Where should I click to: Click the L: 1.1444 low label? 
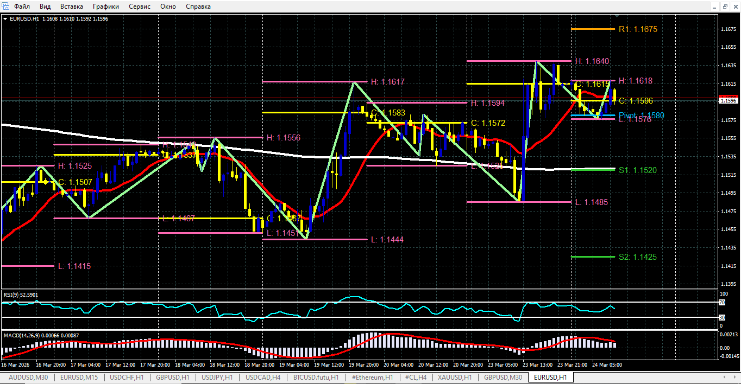[387, 239]
